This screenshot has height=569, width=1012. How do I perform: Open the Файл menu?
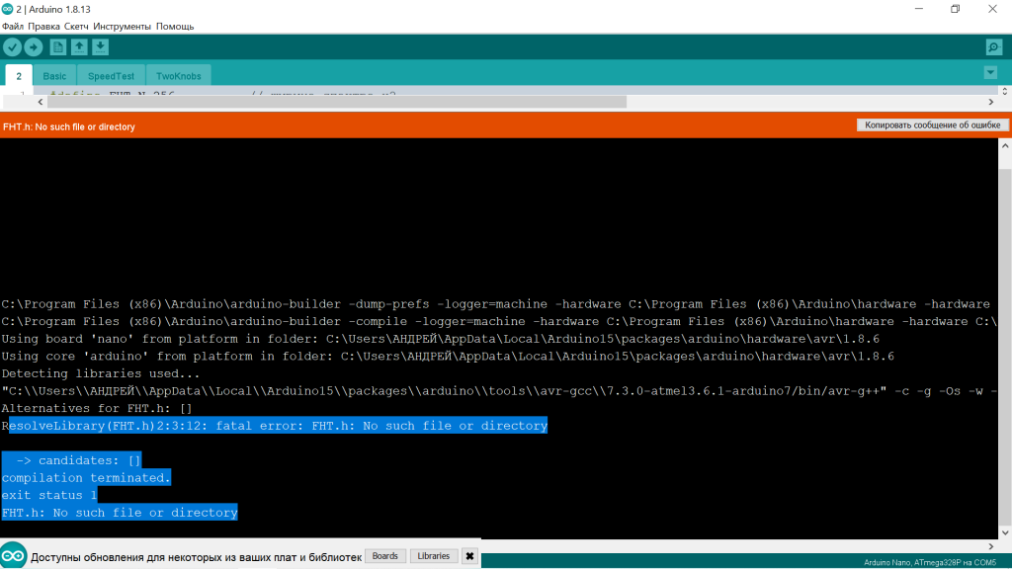[13, 26]
